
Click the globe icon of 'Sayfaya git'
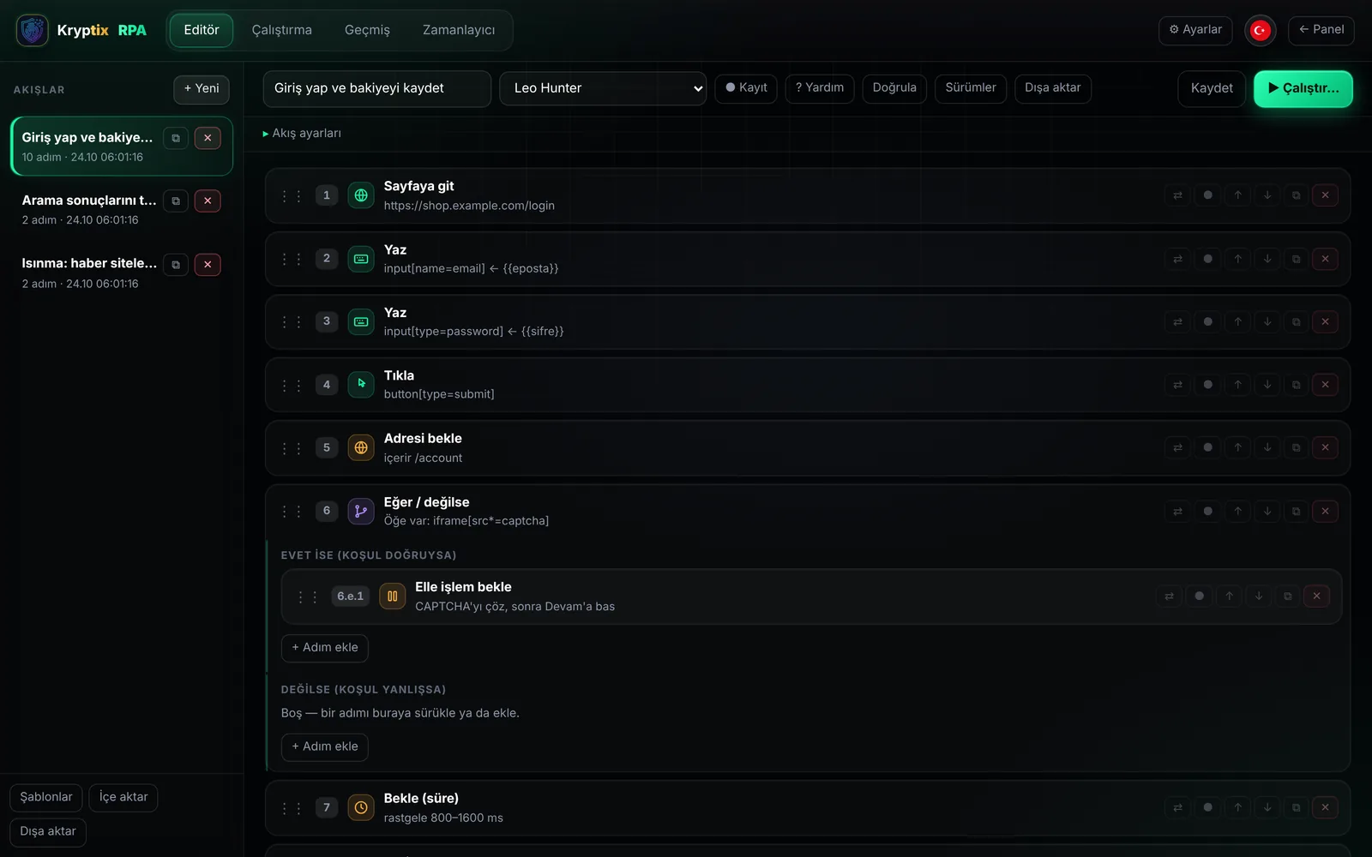361,195
